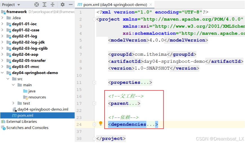Click the locate/select opened file target icon

tap(37, 5)
